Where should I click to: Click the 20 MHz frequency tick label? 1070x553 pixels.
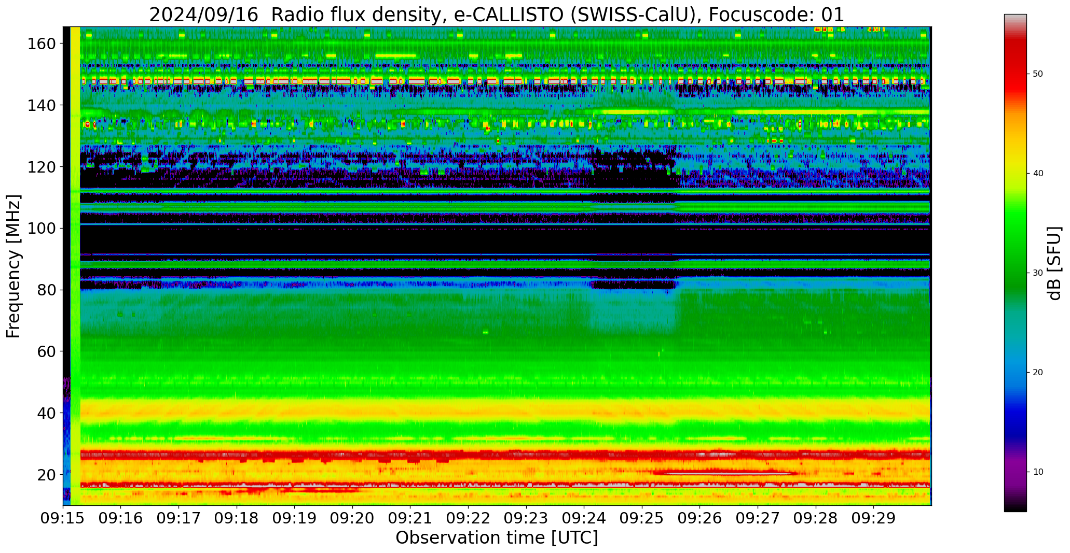coord(46,475)
